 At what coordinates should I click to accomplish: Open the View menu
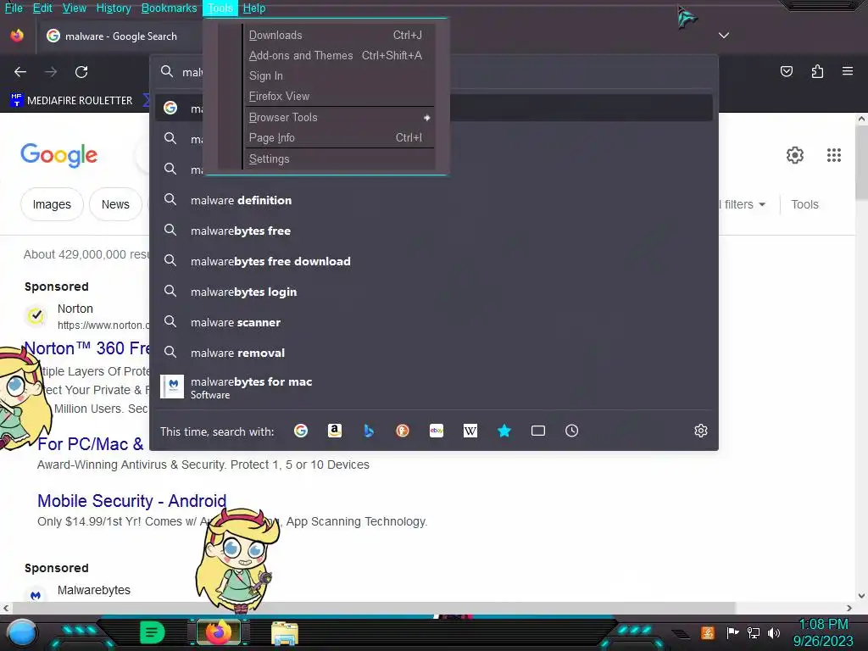pyautogui.click(x=75, y=8)
